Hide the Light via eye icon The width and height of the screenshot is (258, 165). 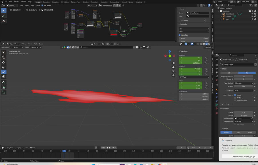coord(253,19)
